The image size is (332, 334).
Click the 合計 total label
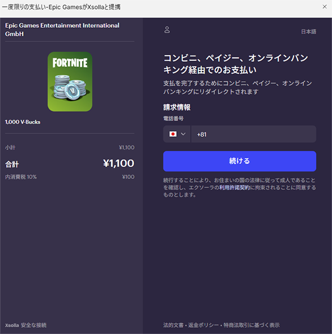[12, 164]
